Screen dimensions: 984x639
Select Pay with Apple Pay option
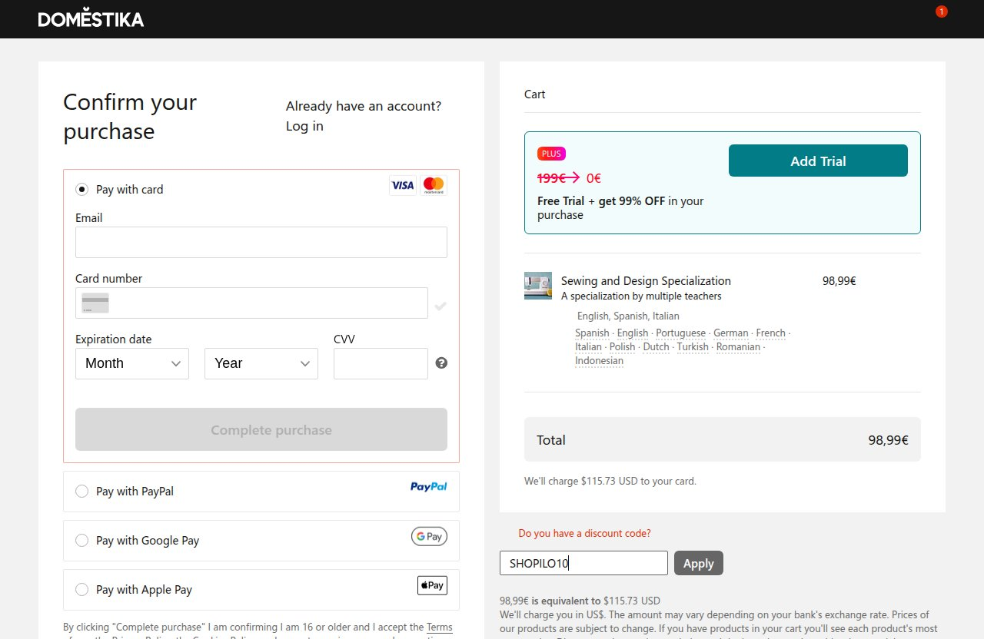point(82,590)
